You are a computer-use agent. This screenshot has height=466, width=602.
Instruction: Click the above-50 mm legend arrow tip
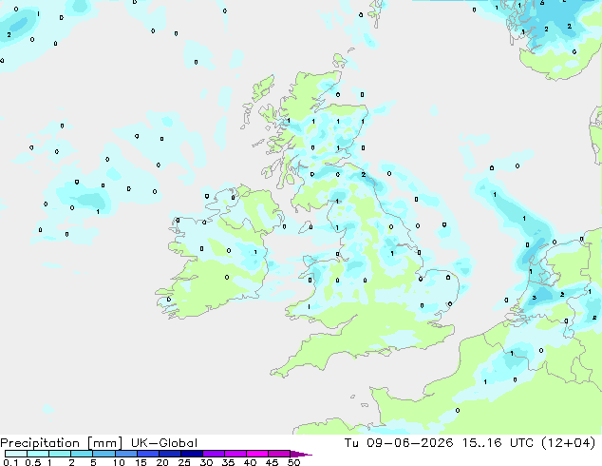click(x=302, y=454)
